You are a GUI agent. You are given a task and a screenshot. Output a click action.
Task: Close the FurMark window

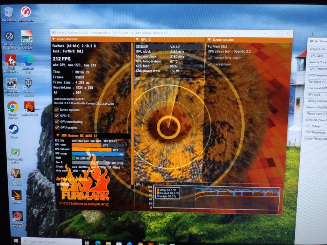pos(287,33)
